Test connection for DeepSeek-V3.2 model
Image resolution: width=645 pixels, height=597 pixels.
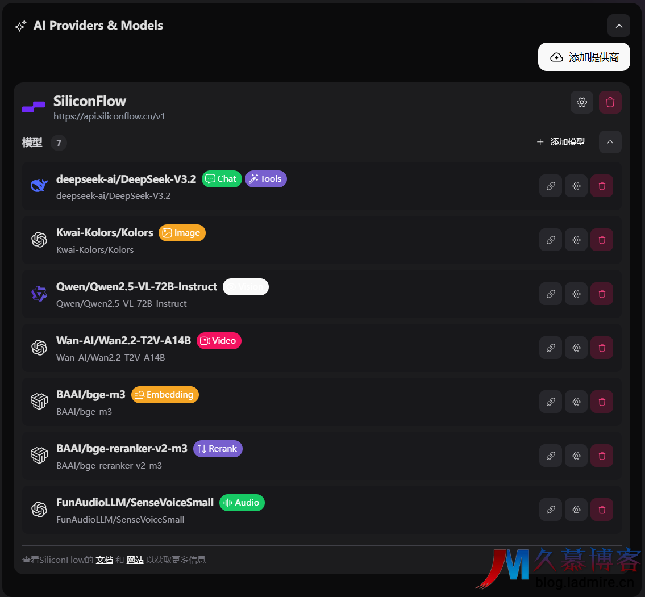coord(550,186)
